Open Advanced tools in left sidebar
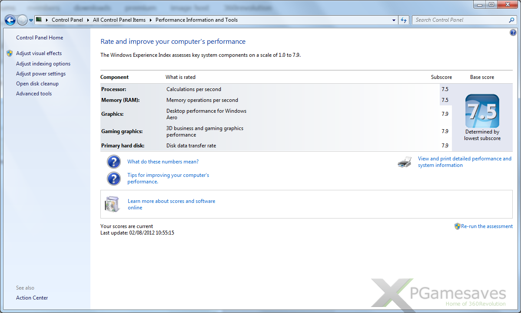 pyautogui.click(x=34, y=94)
